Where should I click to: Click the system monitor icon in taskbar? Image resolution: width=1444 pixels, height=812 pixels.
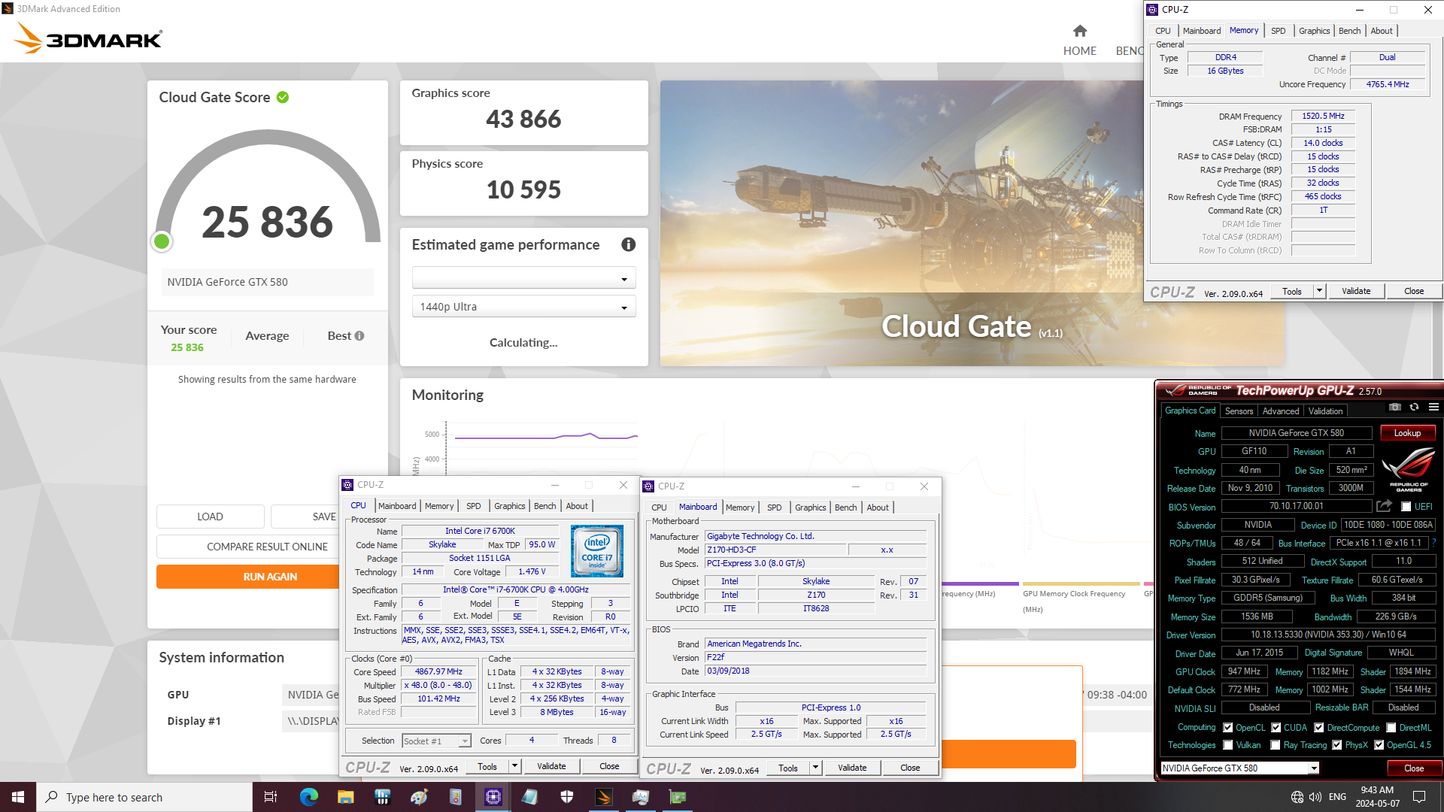click(641, 797)
